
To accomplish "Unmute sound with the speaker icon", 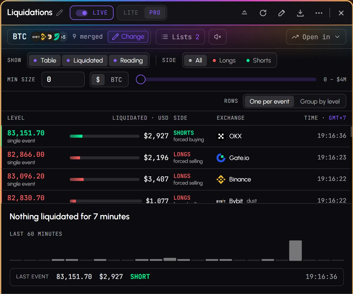I will tap(218, 37).
